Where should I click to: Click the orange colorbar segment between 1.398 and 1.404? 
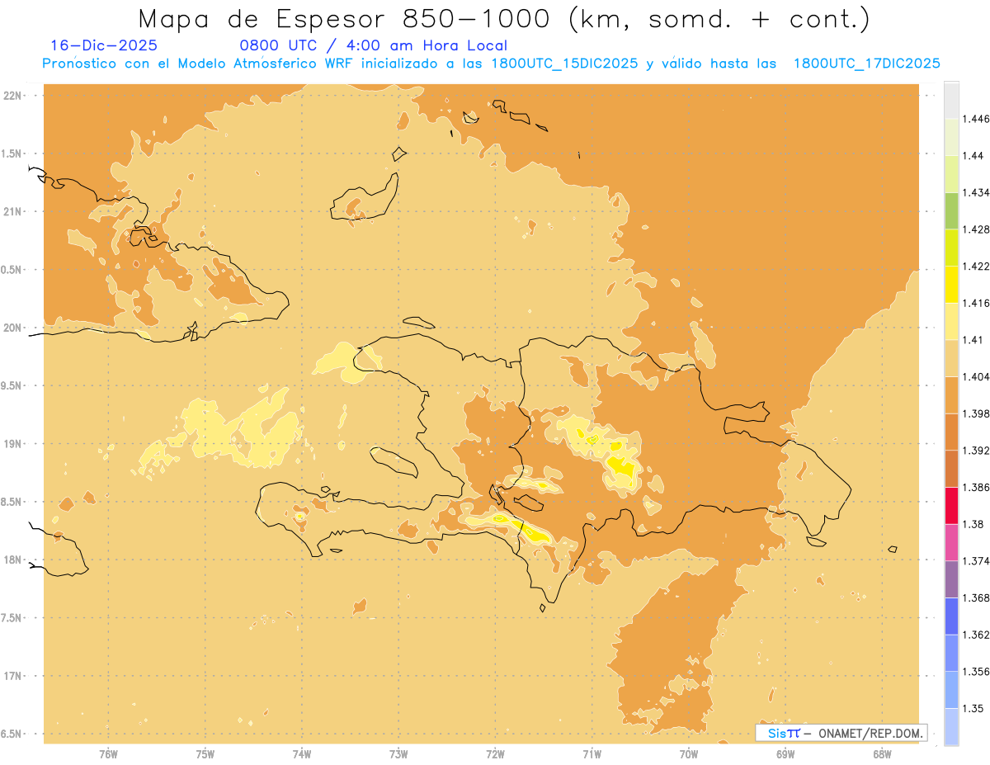(951, 395)
